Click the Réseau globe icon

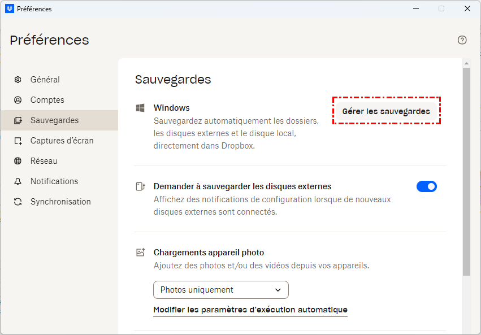(18, 161)
